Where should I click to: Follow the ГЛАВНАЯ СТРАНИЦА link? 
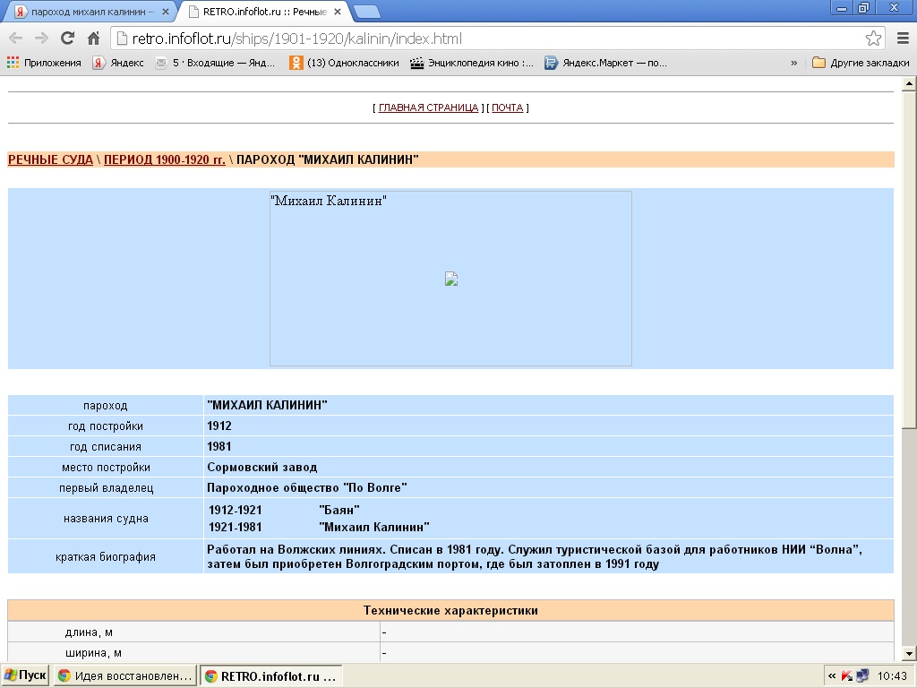pos(428,107)
